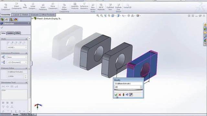Click the D1@Boss-Extrude1 name field in panel

17,72
